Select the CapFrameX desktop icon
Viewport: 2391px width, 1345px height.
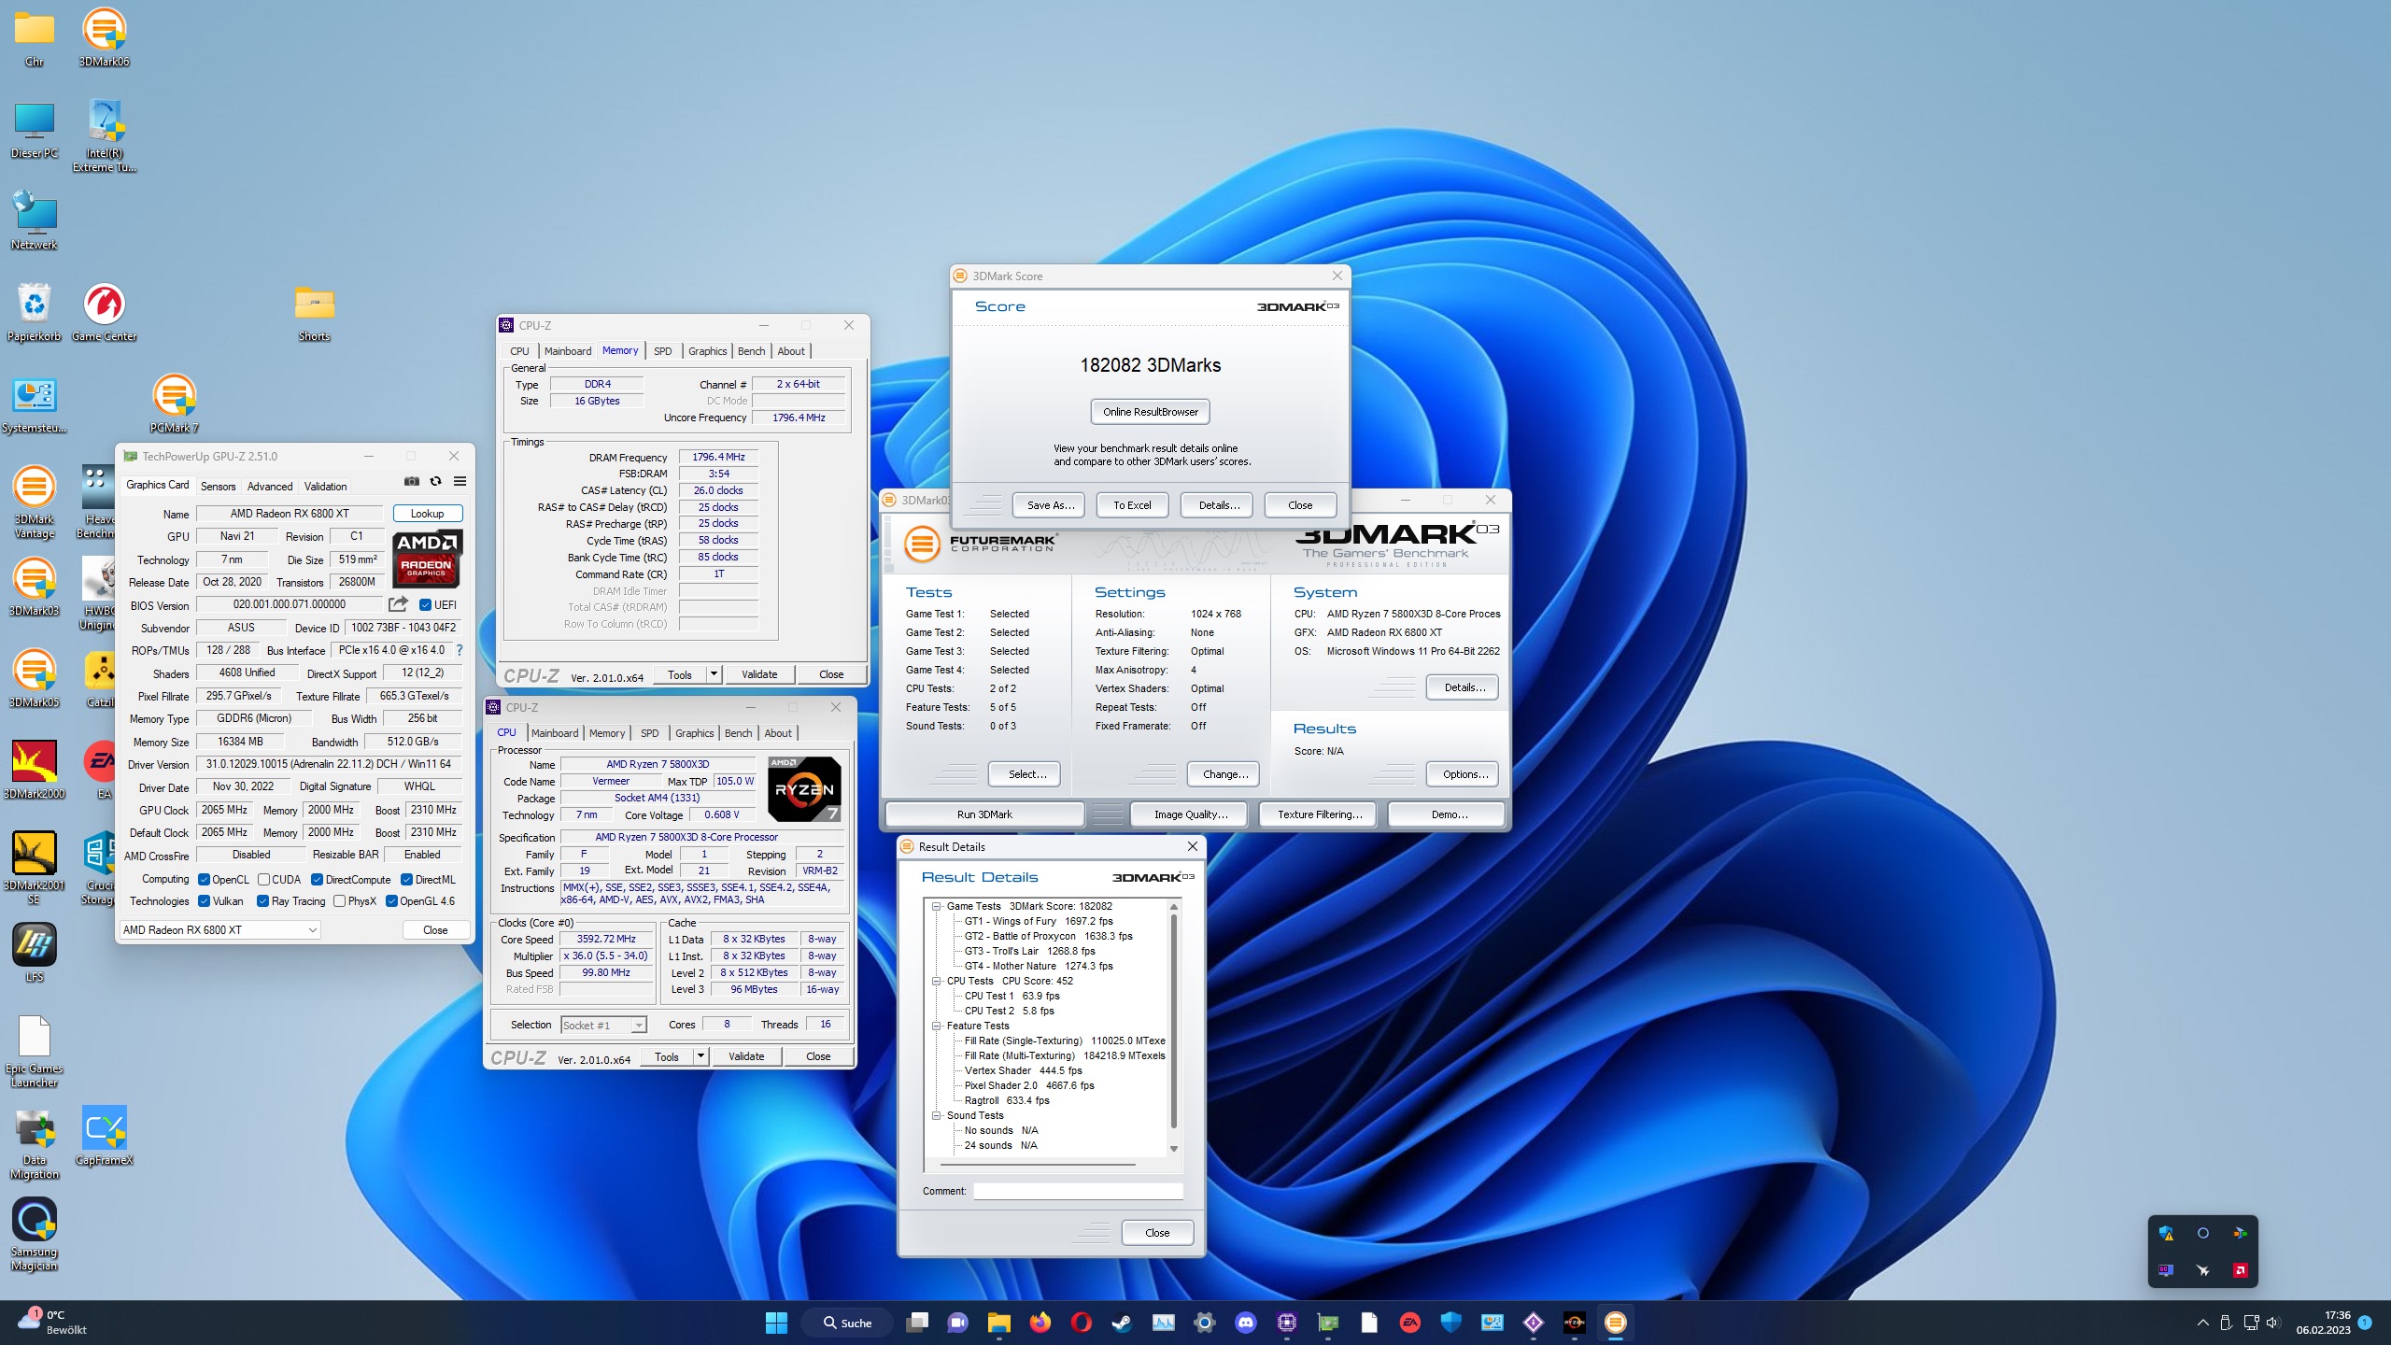[x=104, y=1136]
